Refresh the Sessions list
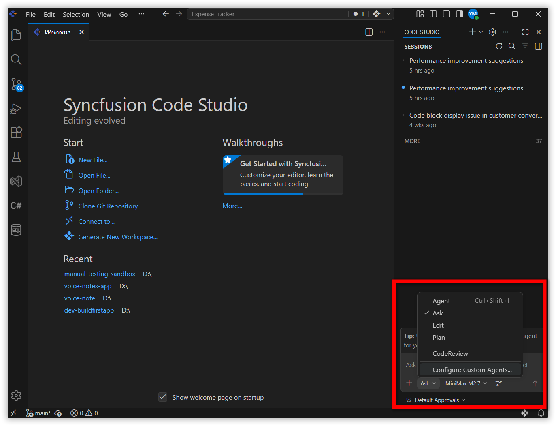Screen dimensions: 556x426 pos(499,46)
